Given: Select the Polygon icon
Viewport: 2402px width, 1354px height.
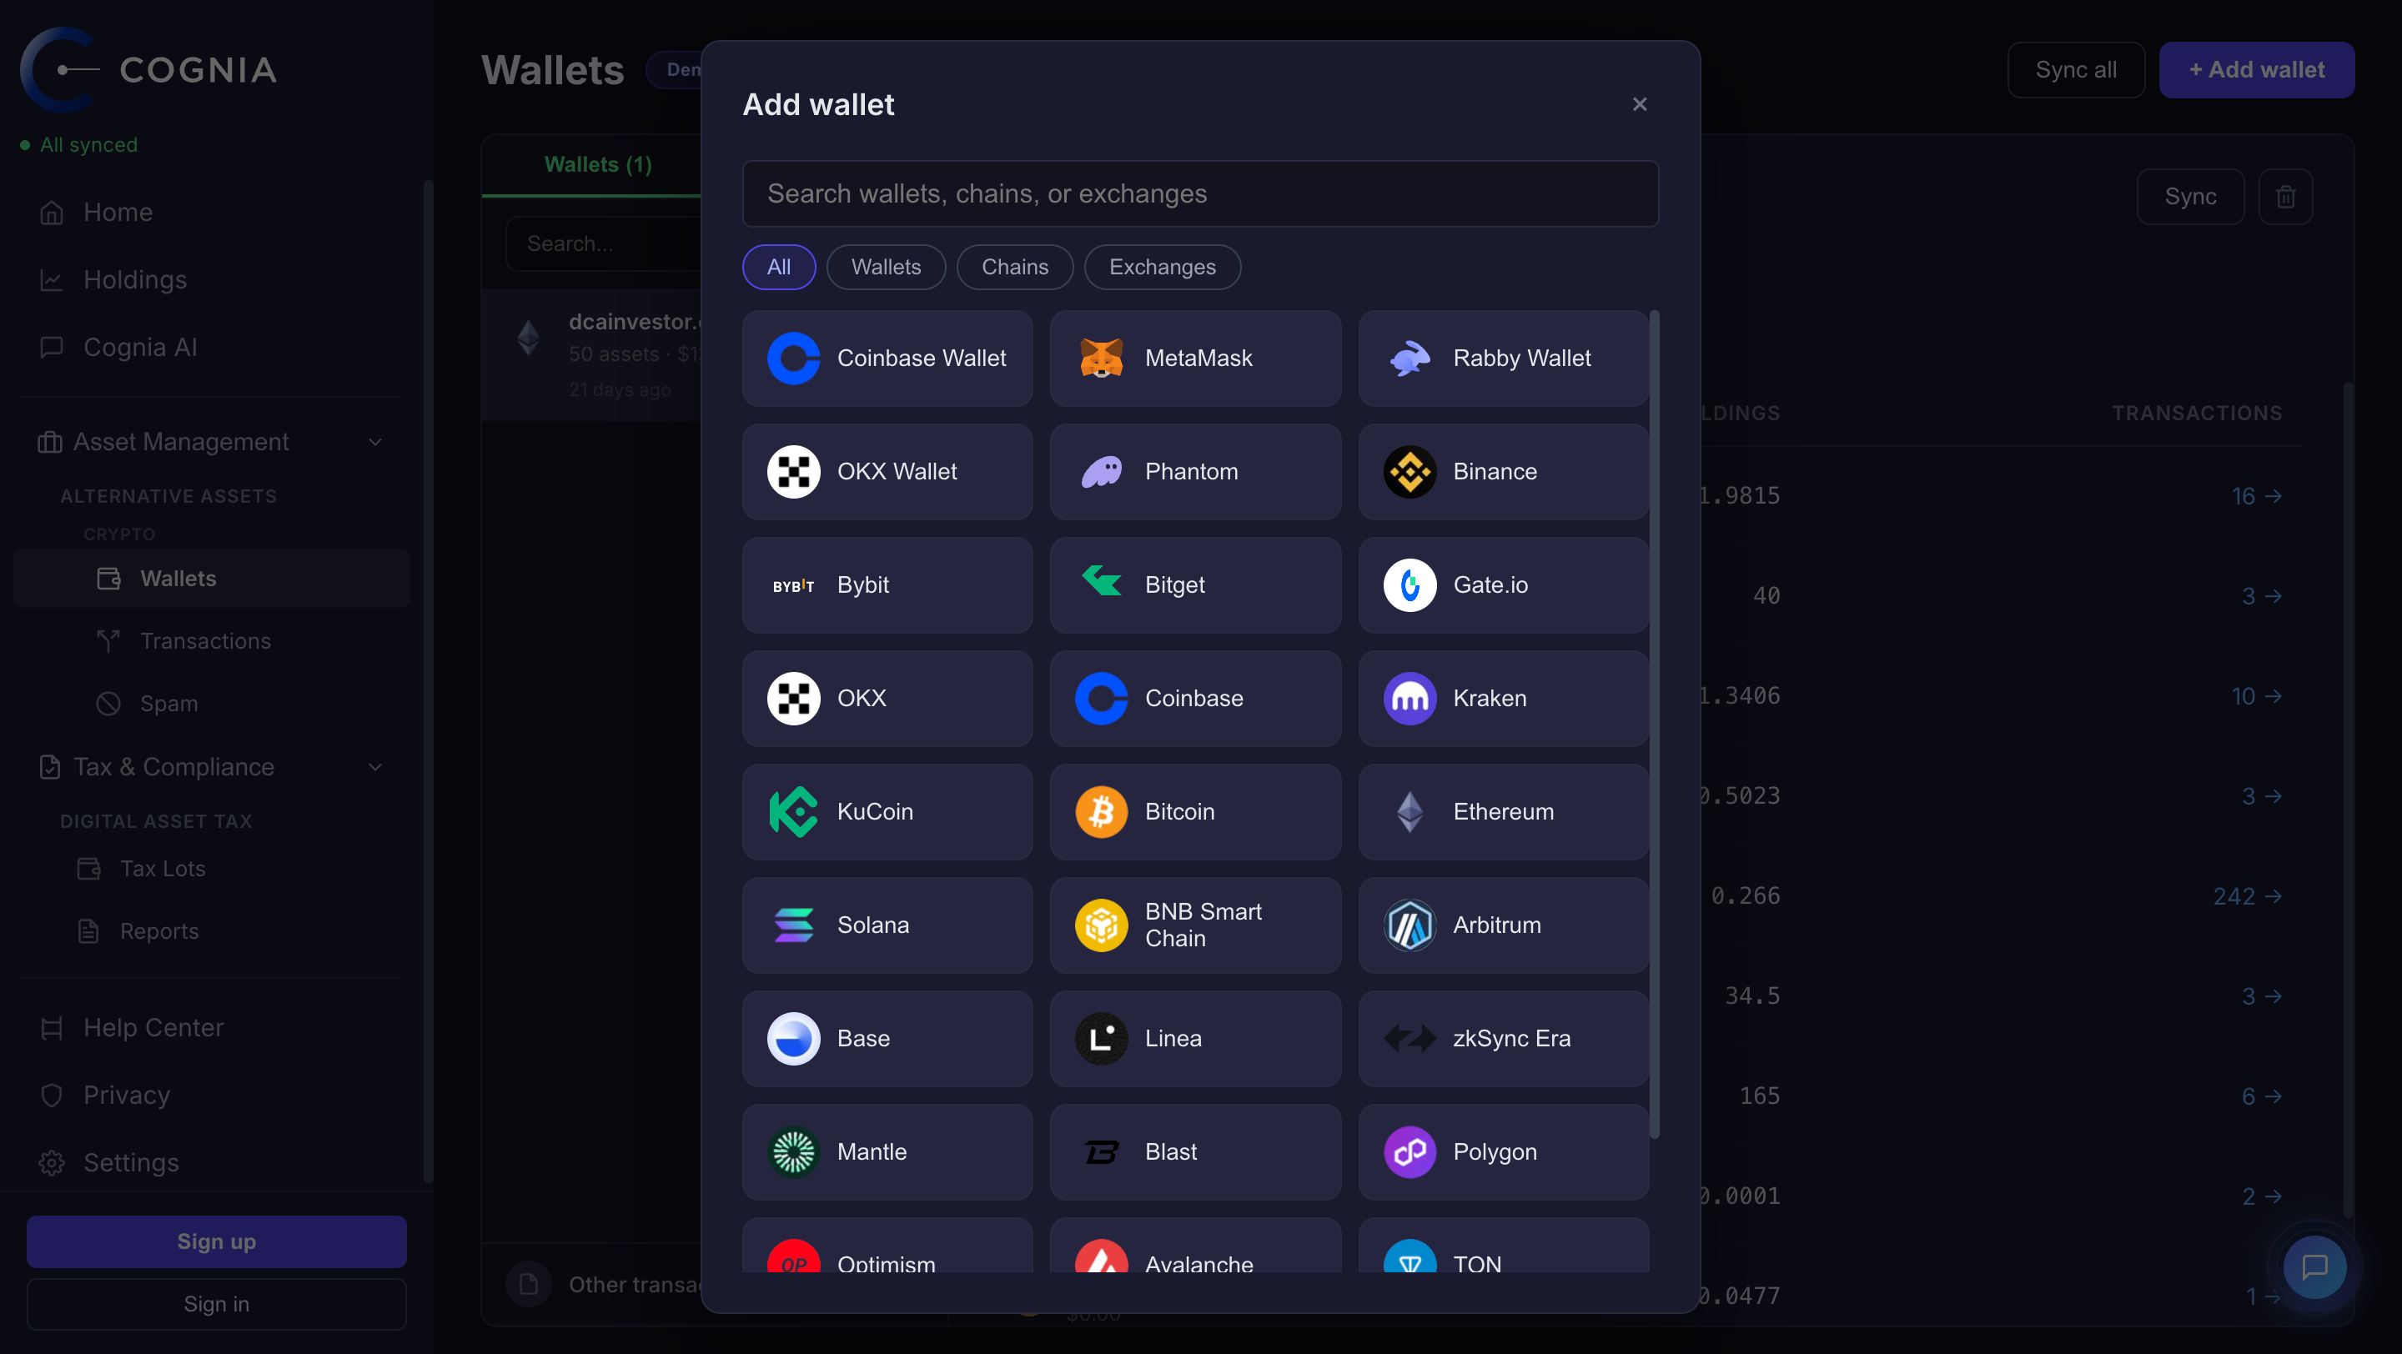Looking at the screenshot, I should click(x=1410, y=1151).
